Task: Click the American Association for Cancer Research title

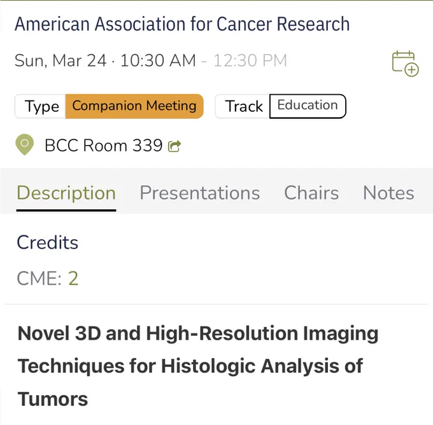Action: (182, 24)
